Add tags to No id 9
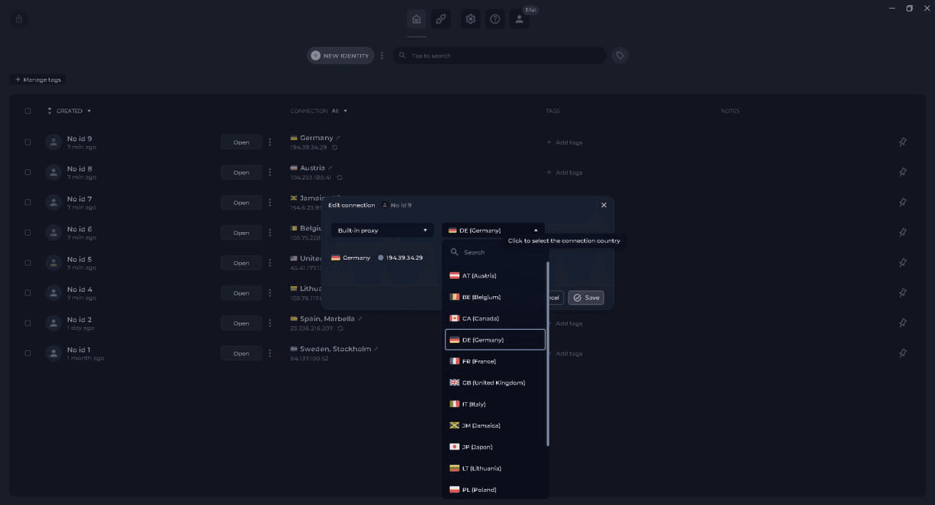This screenshot has height=505, width=935. coord(565,142)
